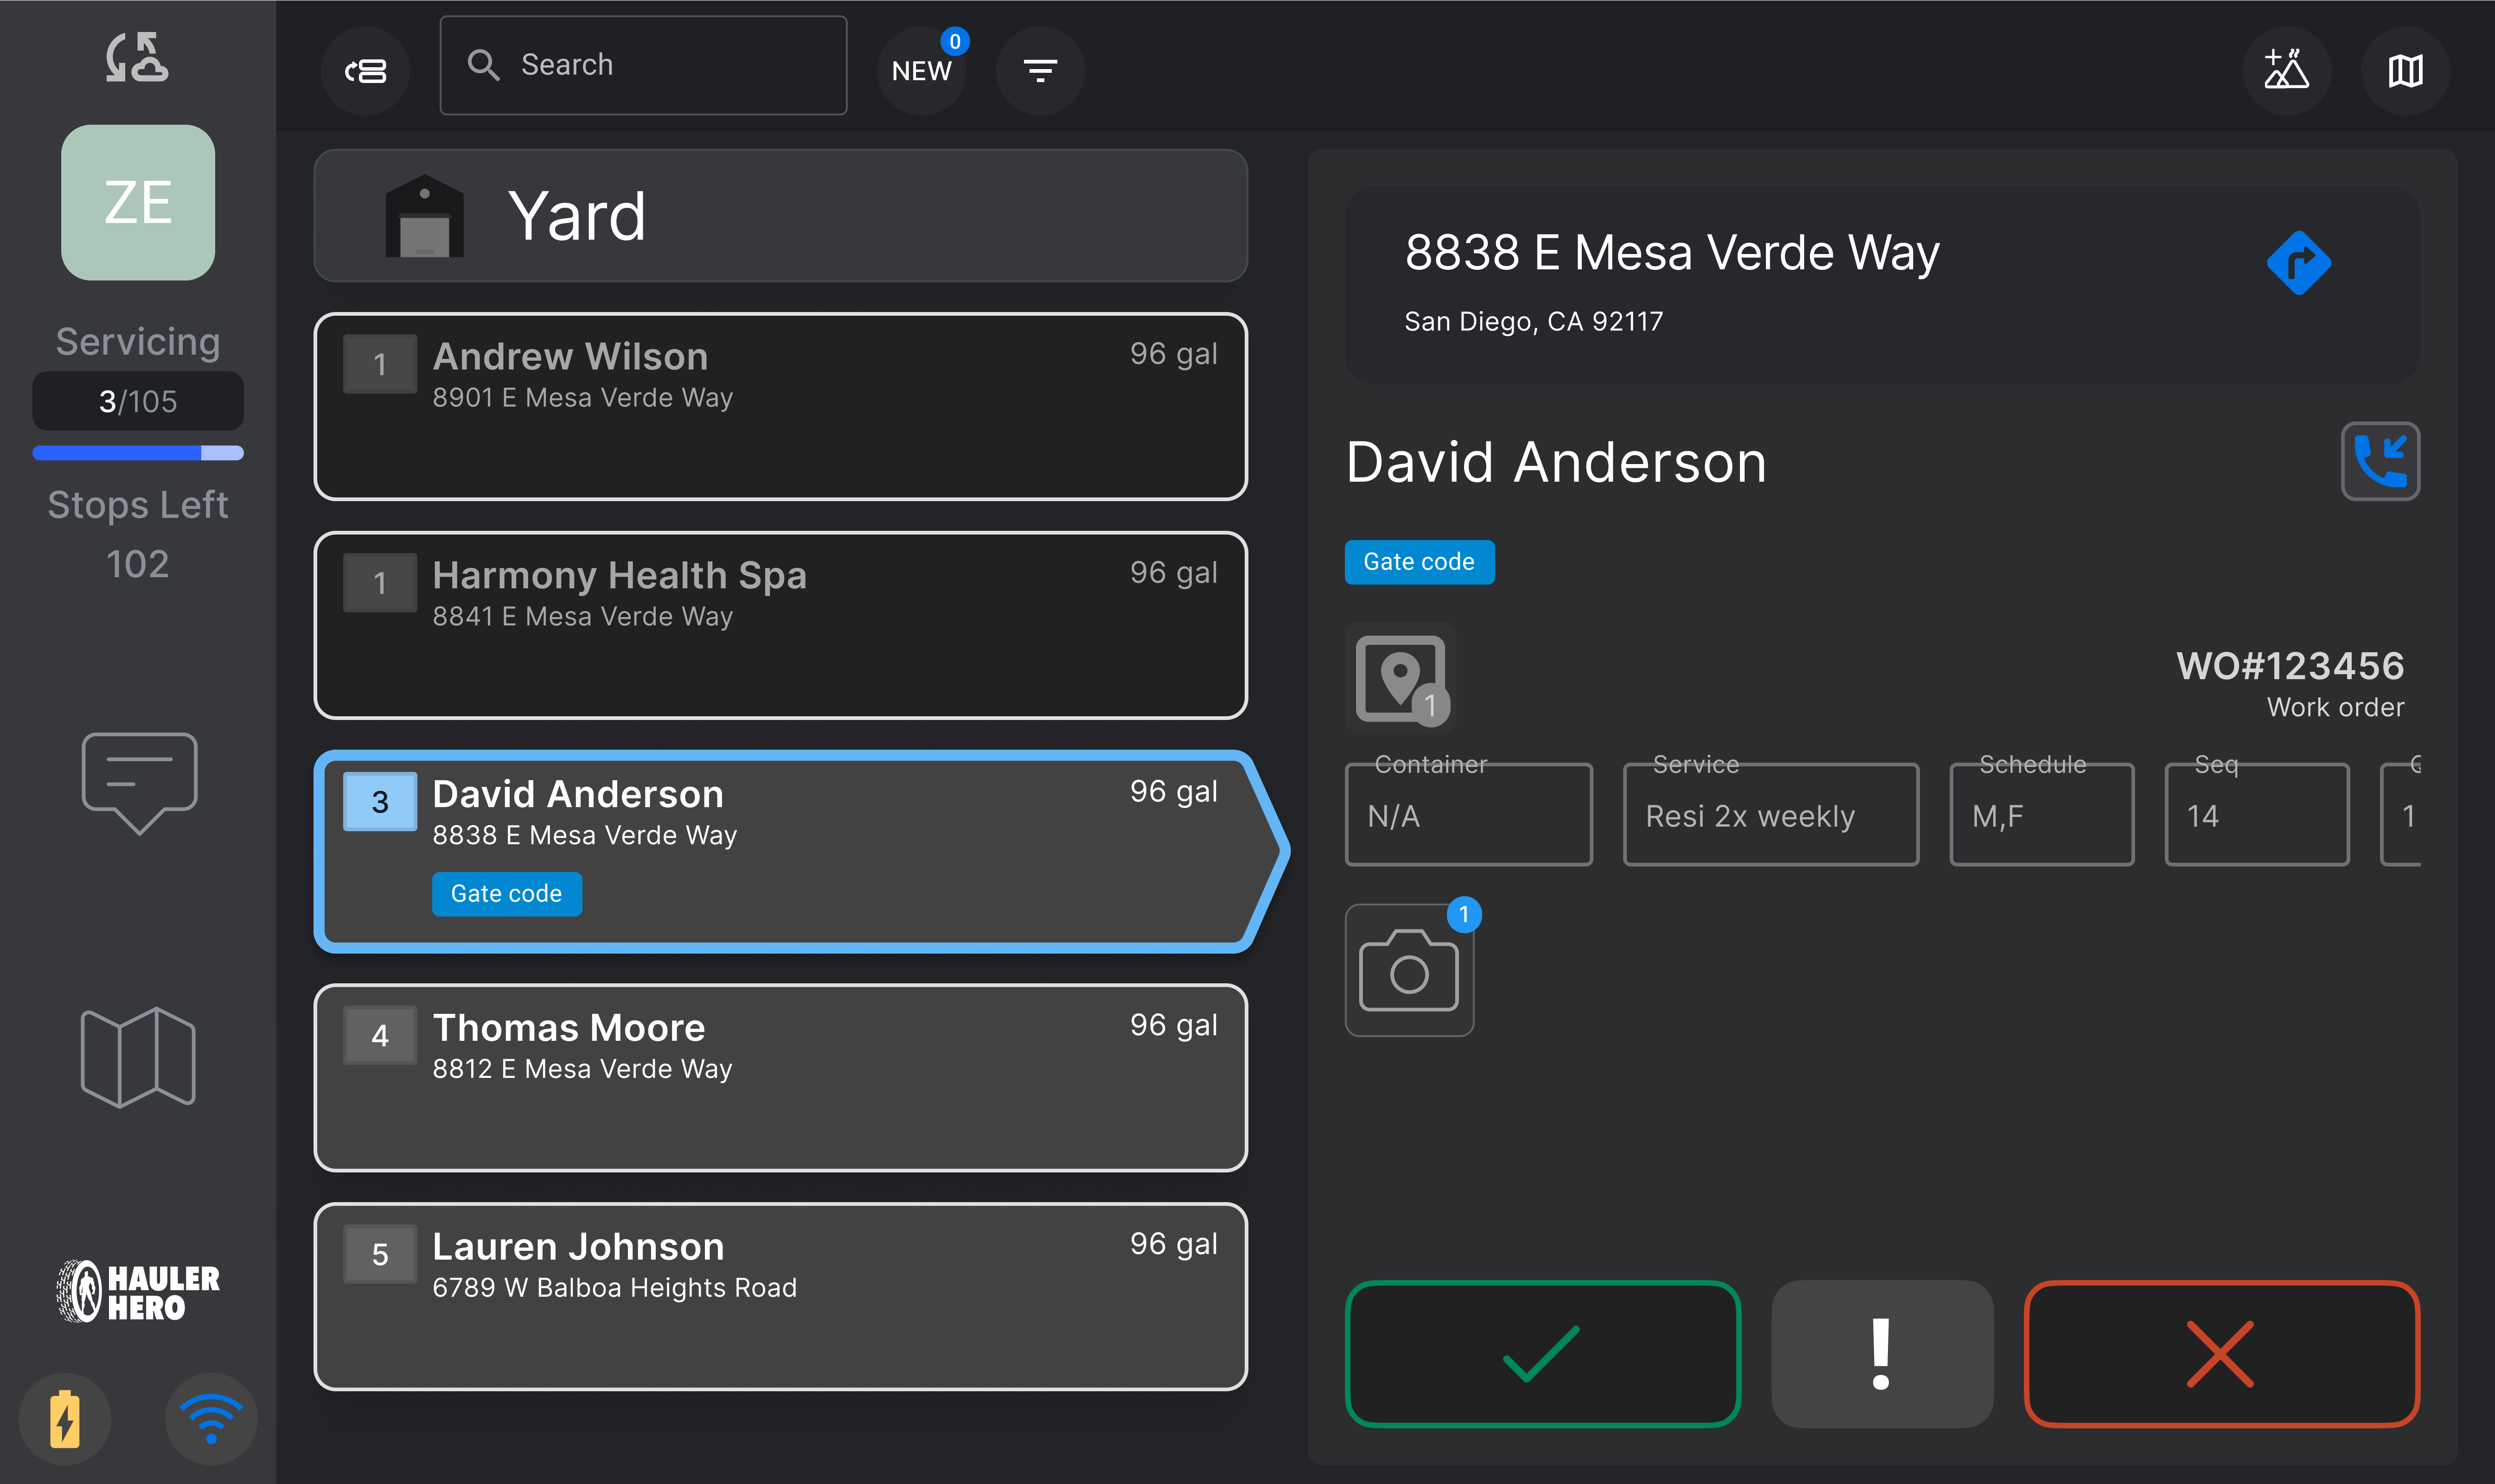Select Lauren Johnson stop card
Image resolution: width=2495 pixels, height=1484 pixels.
(780, 1296)
